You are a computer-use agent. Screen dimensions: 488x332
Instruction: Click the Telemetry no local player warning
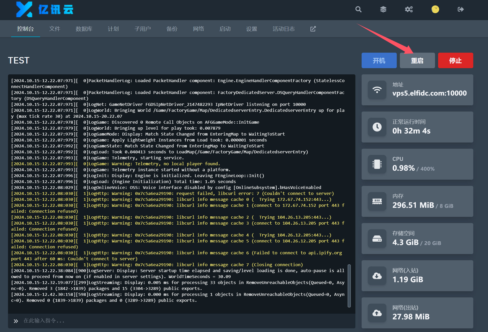116,164
